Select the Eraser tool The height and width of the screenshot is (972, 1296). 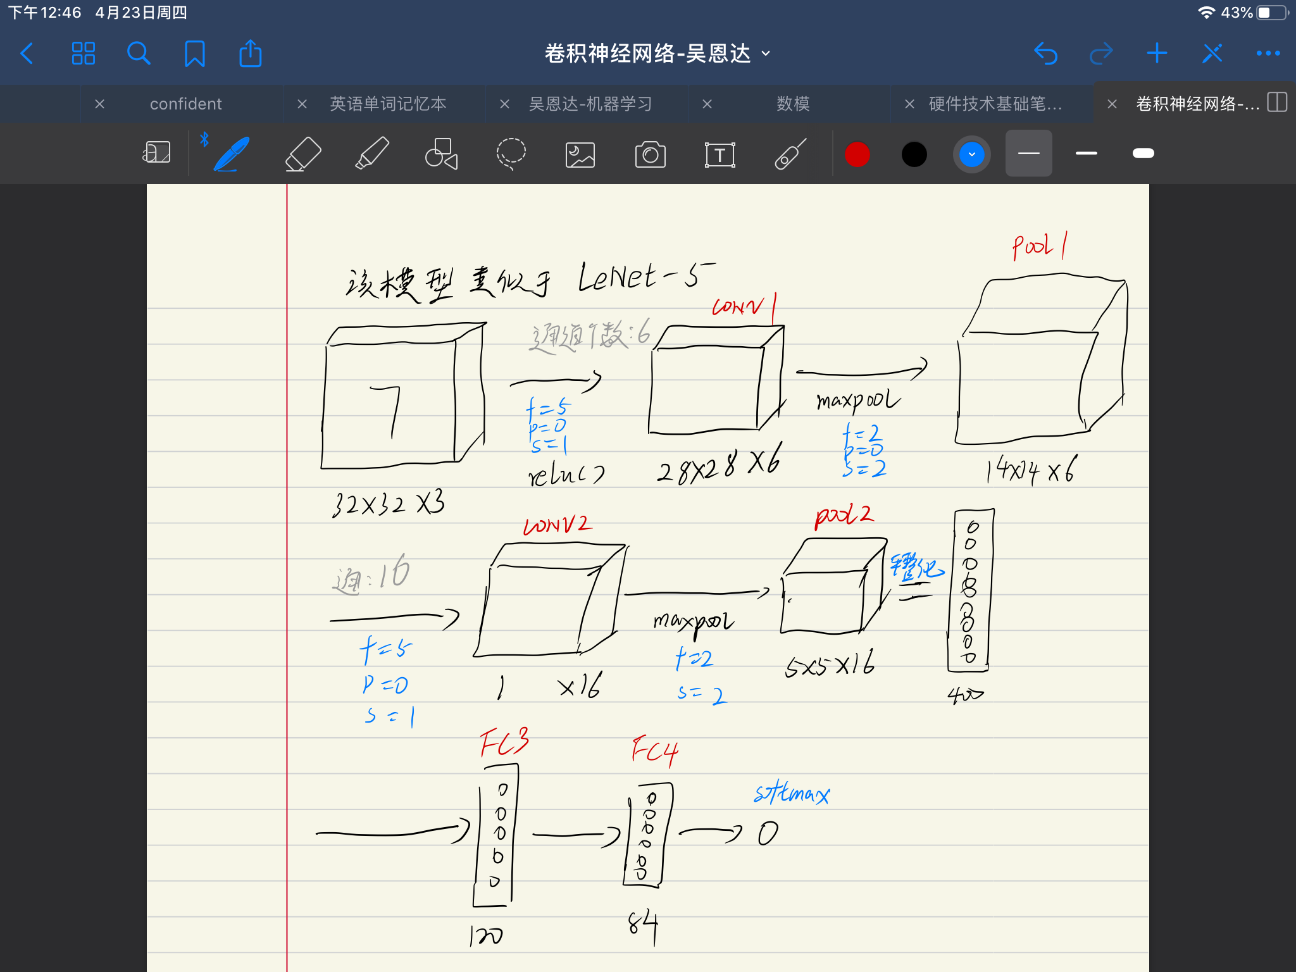pos(302,153)
